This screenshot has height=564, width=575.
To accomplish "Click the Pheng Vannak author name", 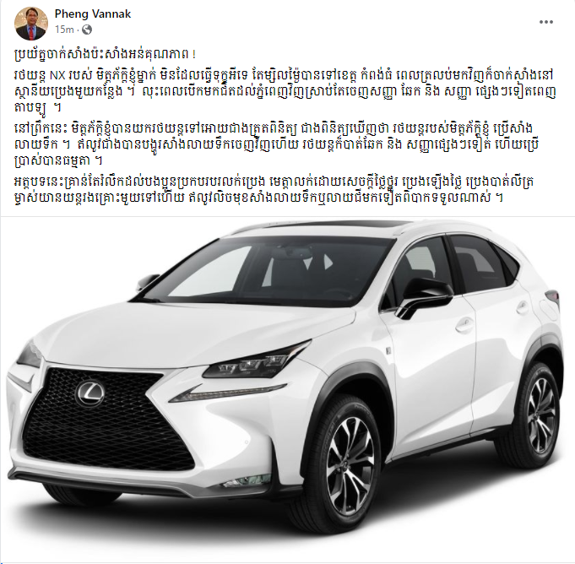I will click(x=92, y=14).
